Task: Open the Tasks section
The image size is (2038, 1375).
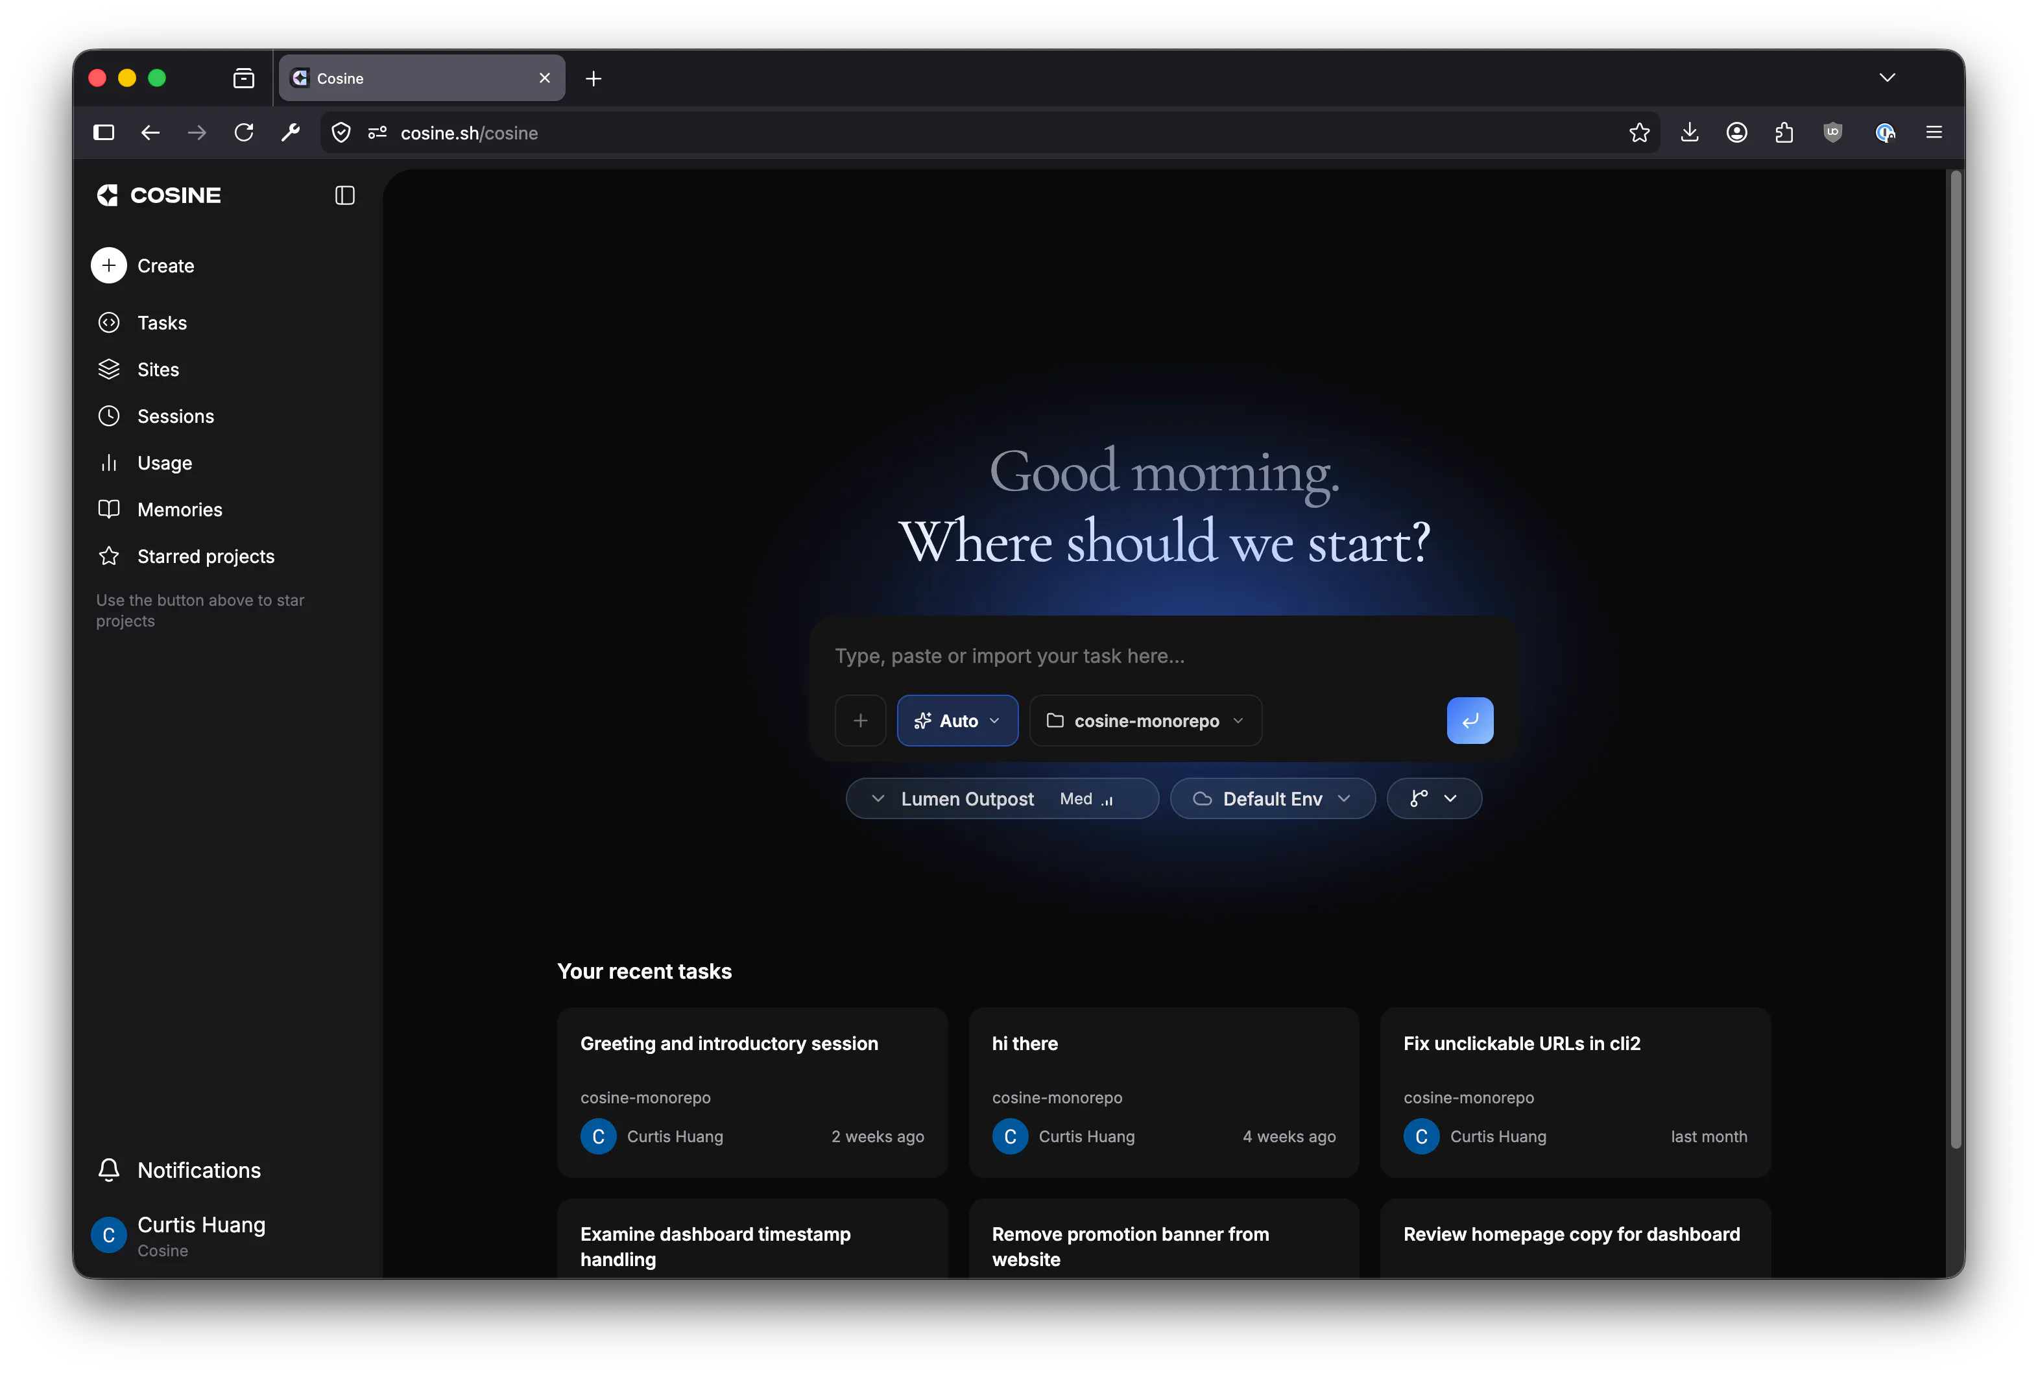Action: pyautogui.click(x=162, y=323)
